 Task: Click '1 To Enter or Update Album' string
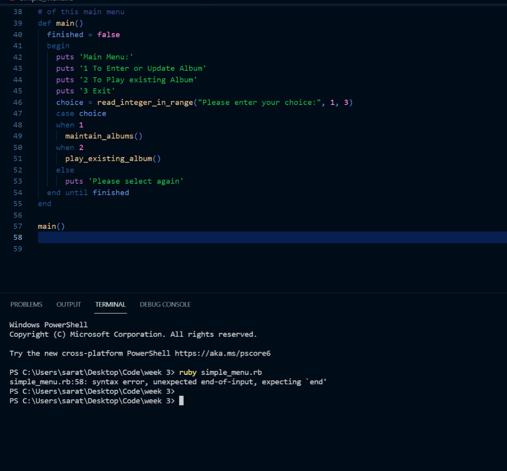pyautogui.click(x=143, y=68)
